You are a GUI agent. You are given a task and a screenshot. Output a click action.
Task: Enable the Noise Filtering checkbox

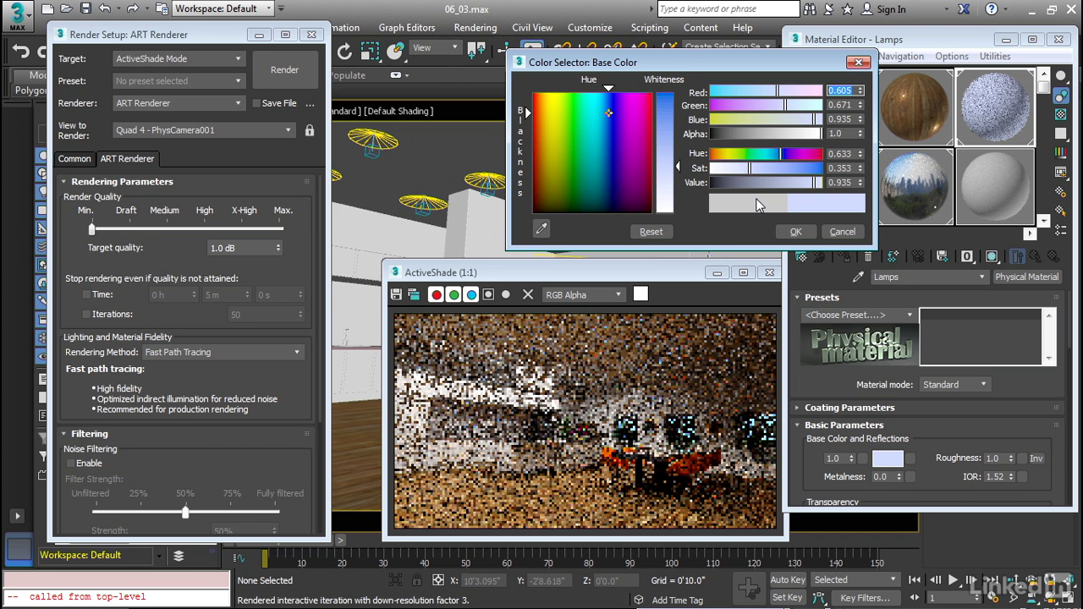click(71, 464)
